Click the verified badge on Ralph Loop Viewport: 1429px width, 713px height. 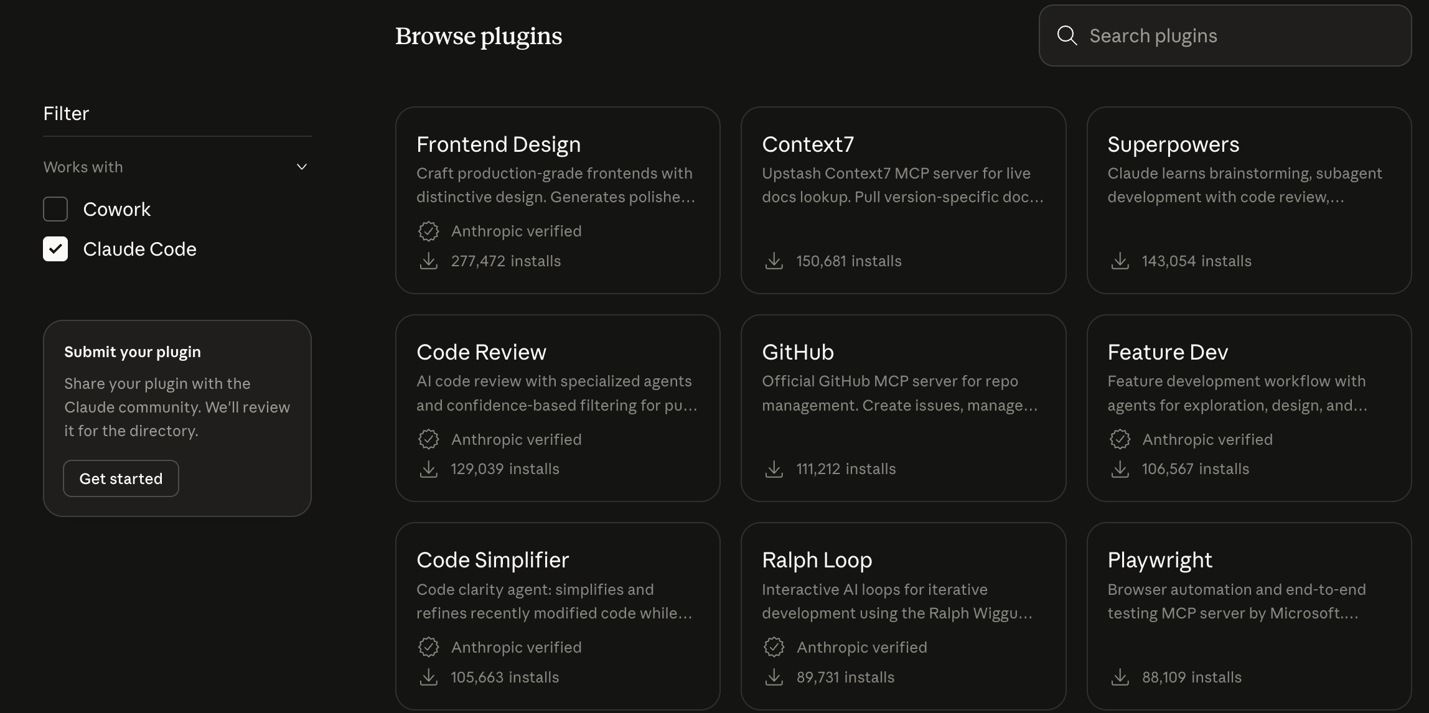click(774, 647)
